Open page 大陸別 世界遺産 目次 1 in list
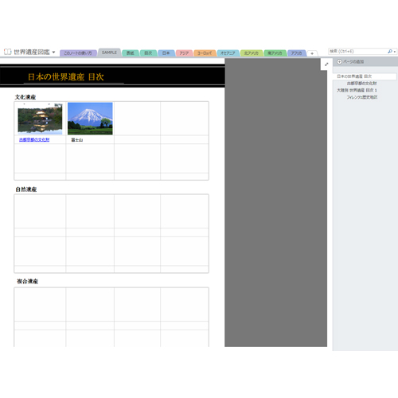Viewport: 398px width, 398px height. [x=357, y=90]
